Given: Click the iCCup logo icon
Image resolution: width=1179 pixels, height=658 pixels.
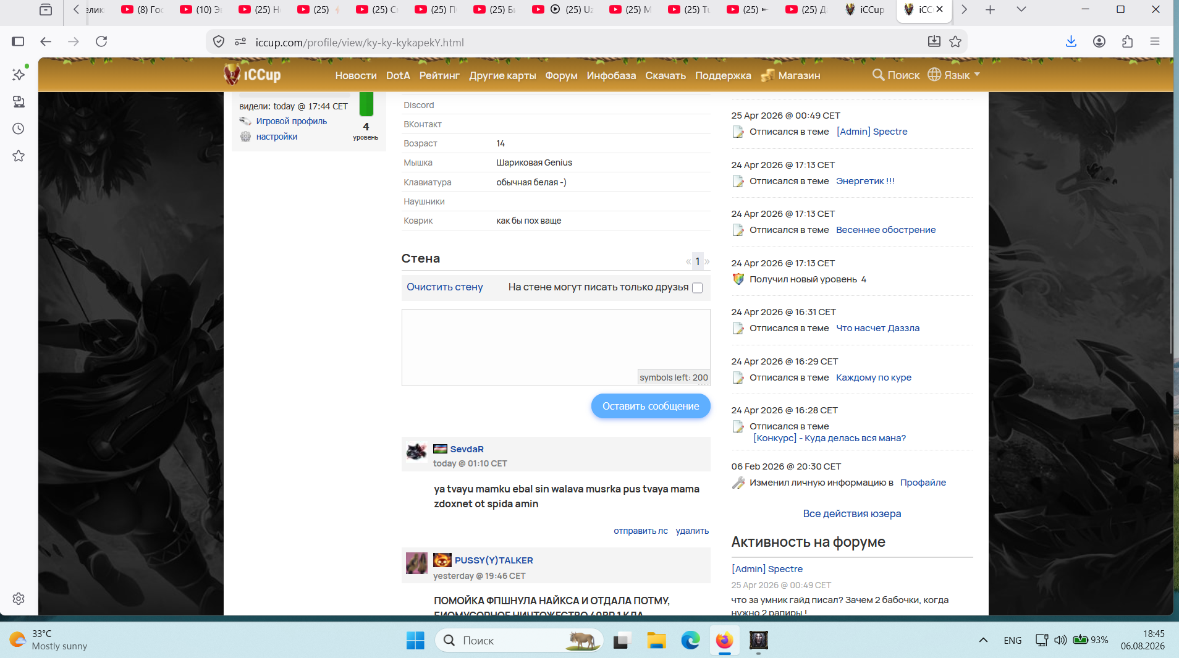Looking at the screenshot, I should pos(232,75).
